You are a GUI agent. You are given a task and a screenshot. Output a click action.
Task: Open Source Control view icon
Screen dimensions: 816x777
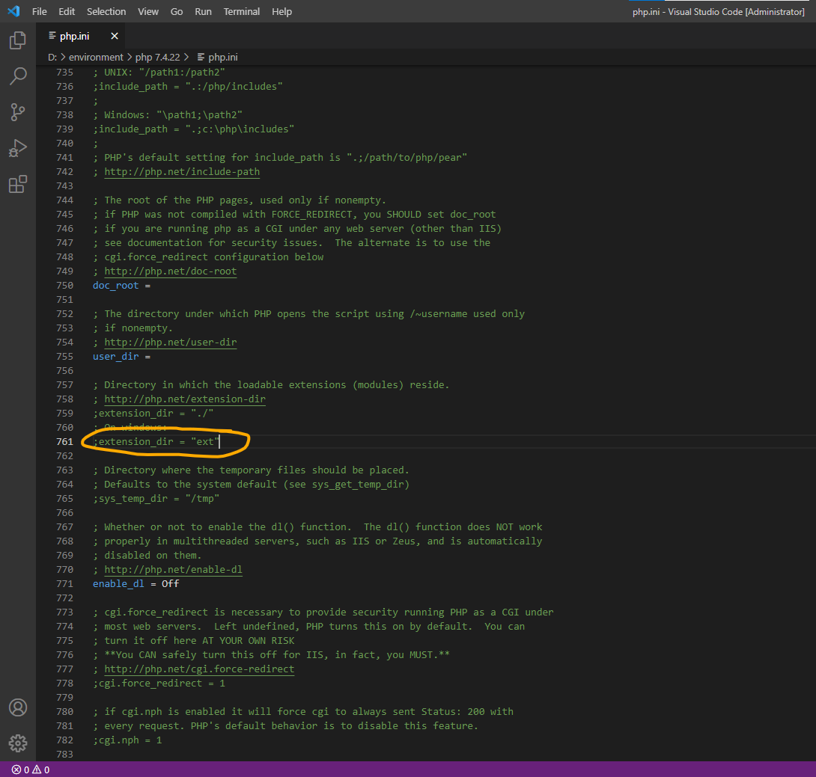[x=18, y=111]
